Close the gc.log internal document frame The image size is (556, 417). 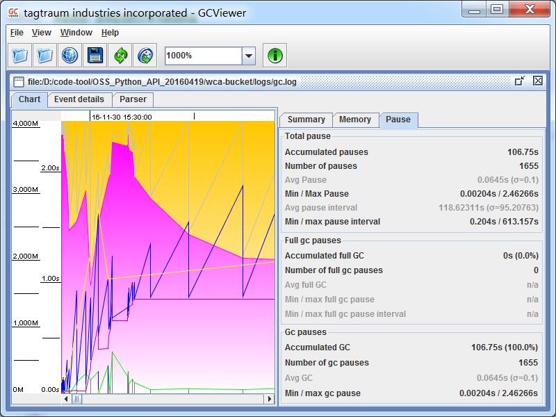(x=538, y=81)
